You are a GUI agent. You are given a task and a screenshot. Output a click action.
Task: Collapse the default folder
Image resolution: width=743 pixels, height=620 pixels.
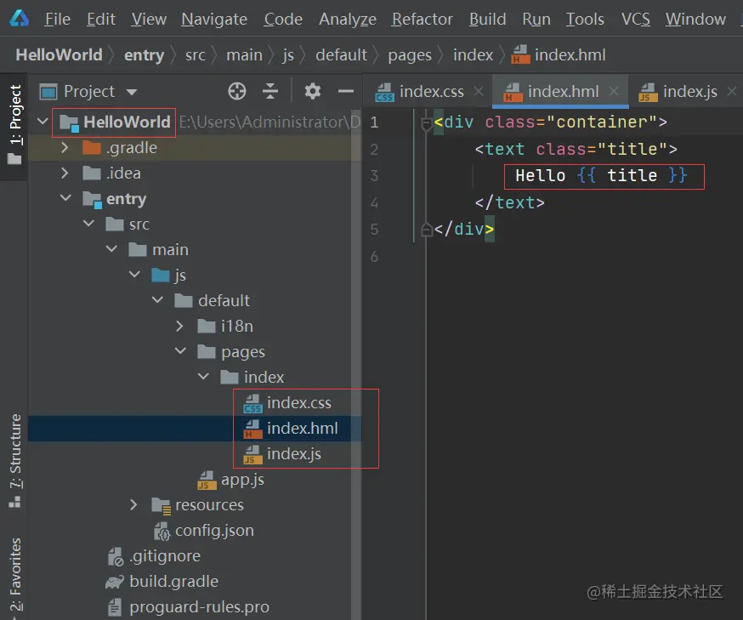pos(157,299)
